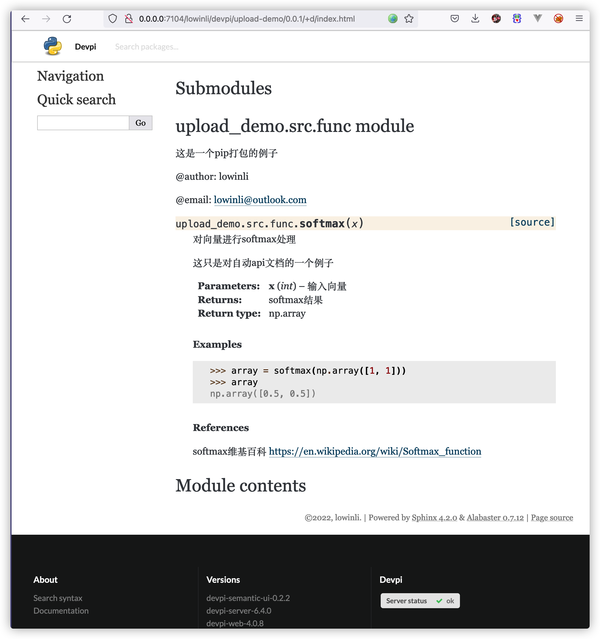
Task: Focus the Search packages field
Action: [147, 47]
